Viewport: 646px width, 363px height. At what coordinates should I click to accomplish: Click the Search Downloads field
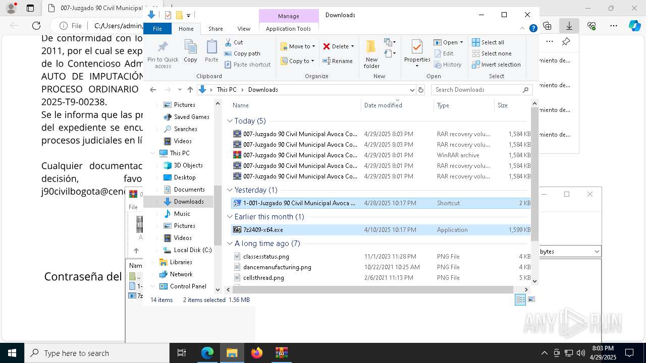[482, 90]
